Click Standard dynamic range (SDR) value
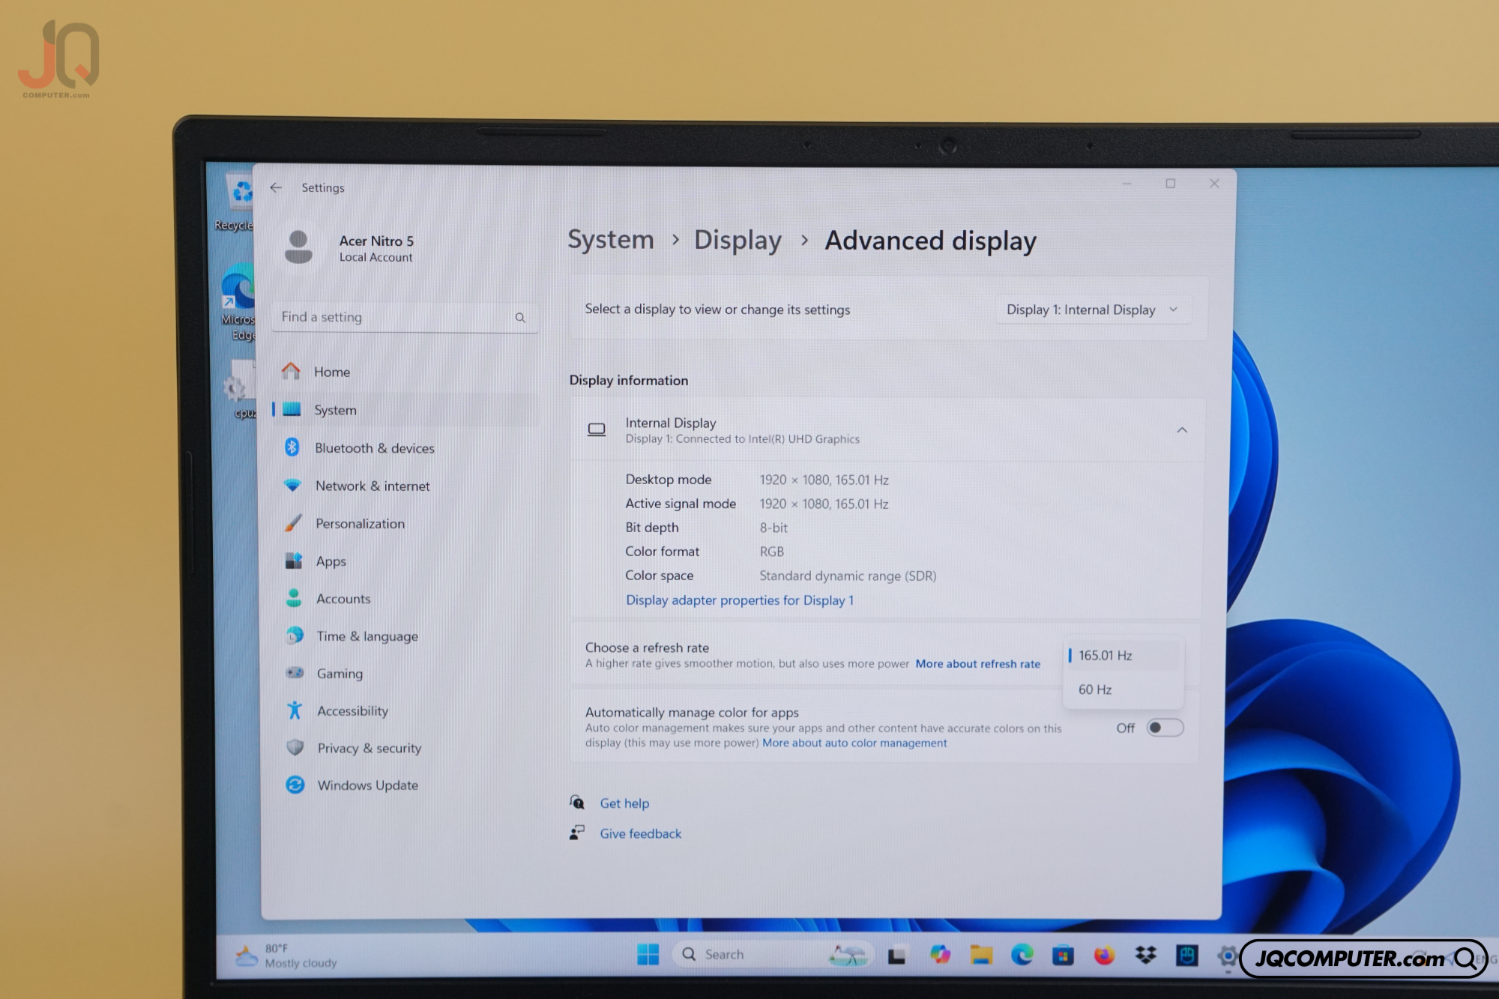The width and height of the screenshot is (1499, 999). pos(848,576)
